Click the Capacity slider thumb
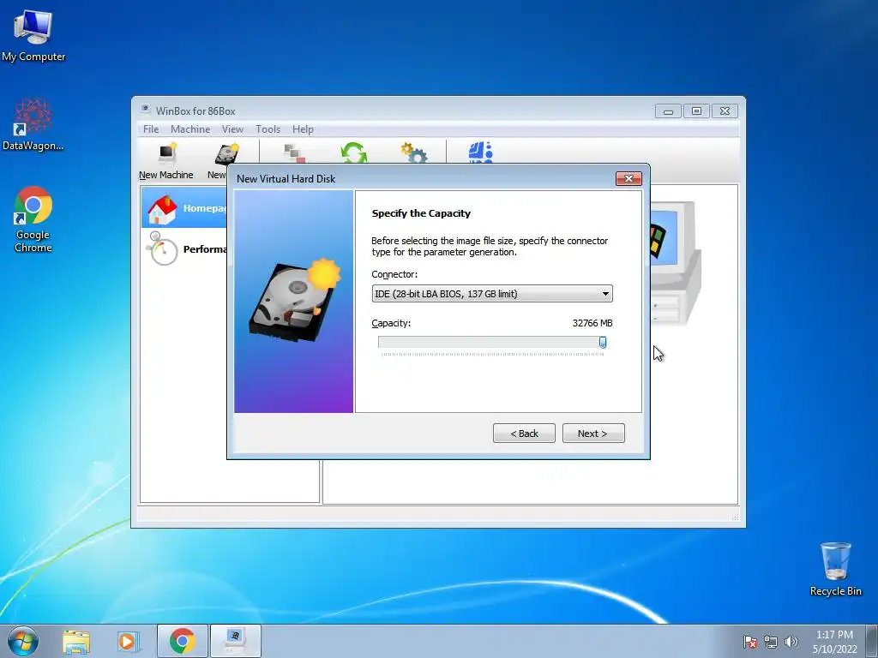 (603, 343)
